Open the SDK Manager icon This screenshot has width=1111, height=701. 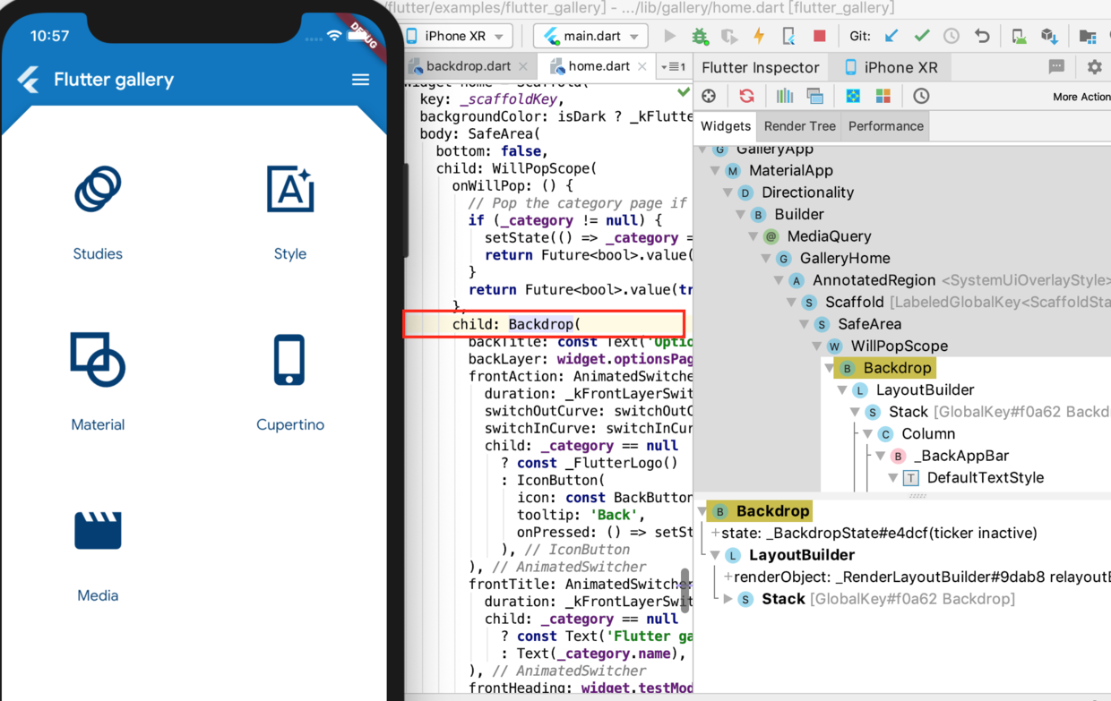[1049, 36]
